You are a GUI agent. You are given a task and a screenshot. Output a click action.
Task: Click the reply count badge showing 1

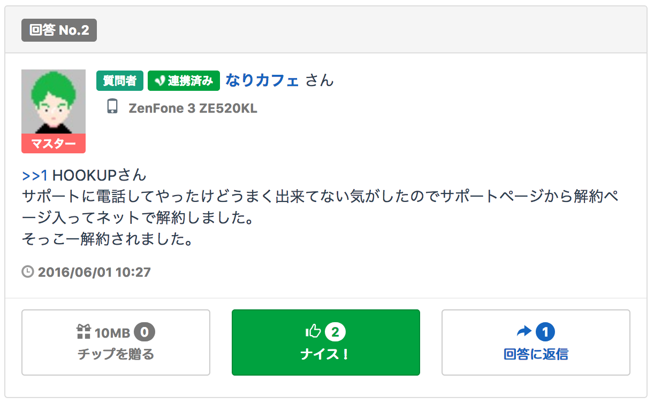545,332
